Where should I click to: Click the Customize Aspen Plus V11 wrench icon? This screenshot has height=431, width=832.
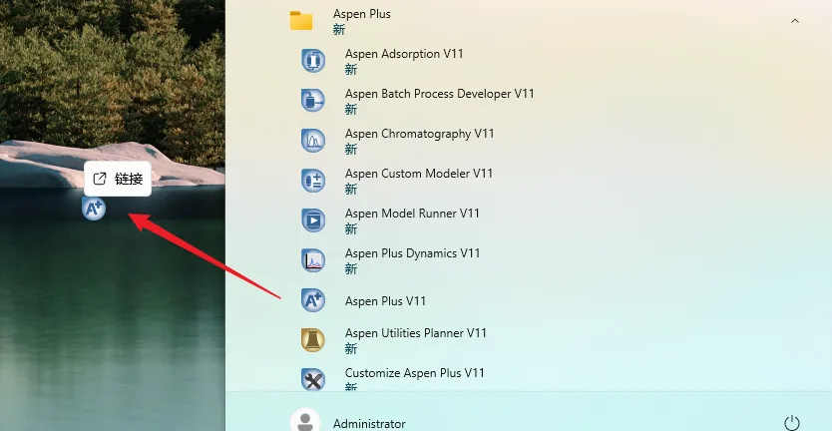click(x=313, y=379)
